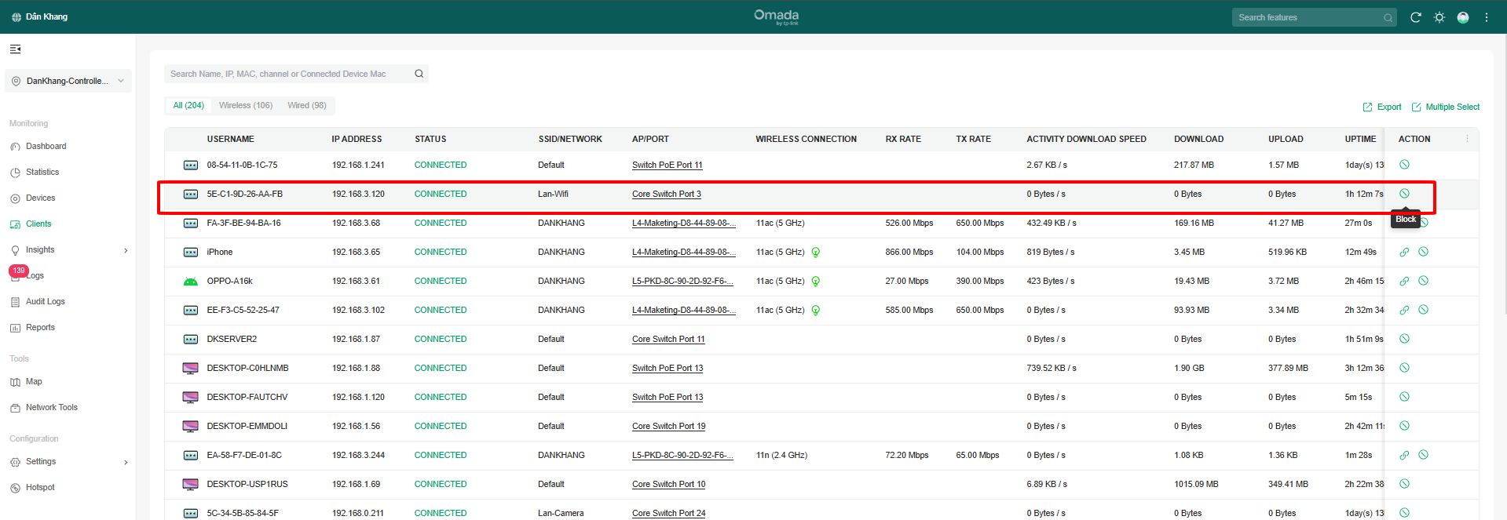Open the Core Switch Port 10 link
This screenshot has width=1507, height=520.
[x=669, y=484]
